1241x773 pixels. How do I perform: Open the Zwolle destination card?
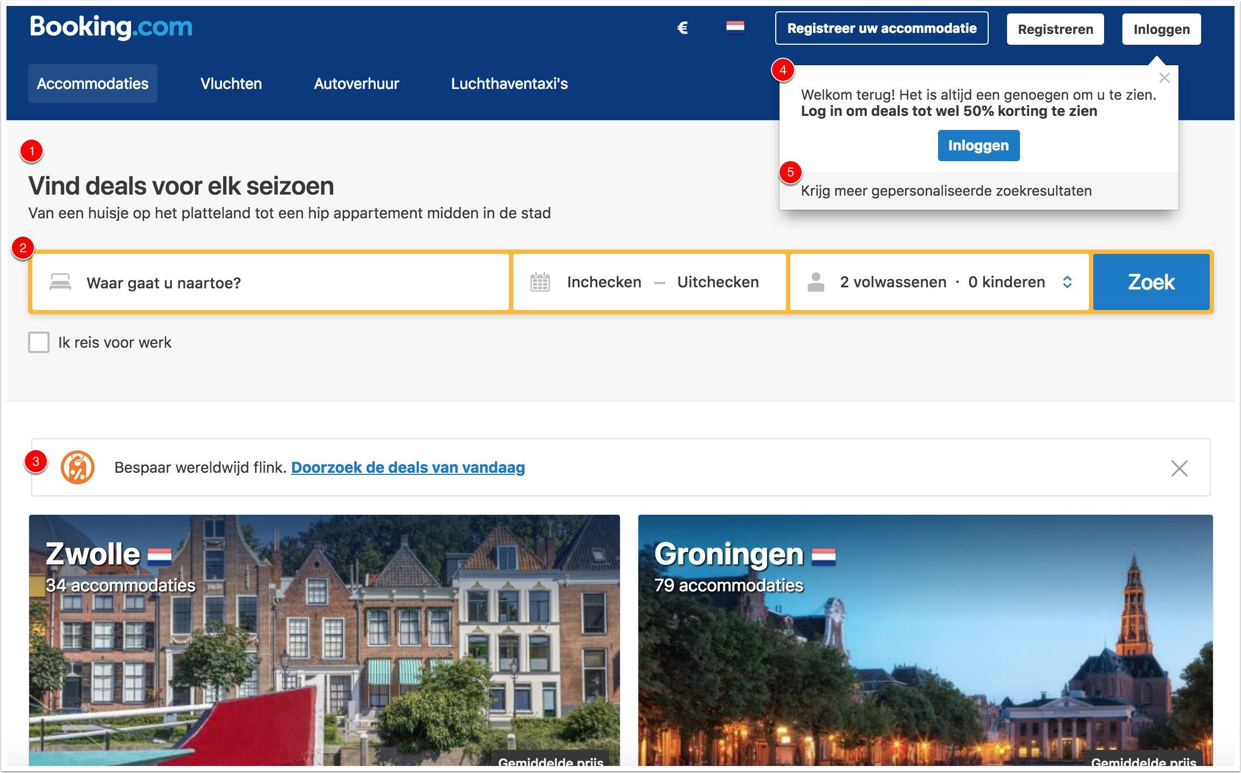click(325, 640)
